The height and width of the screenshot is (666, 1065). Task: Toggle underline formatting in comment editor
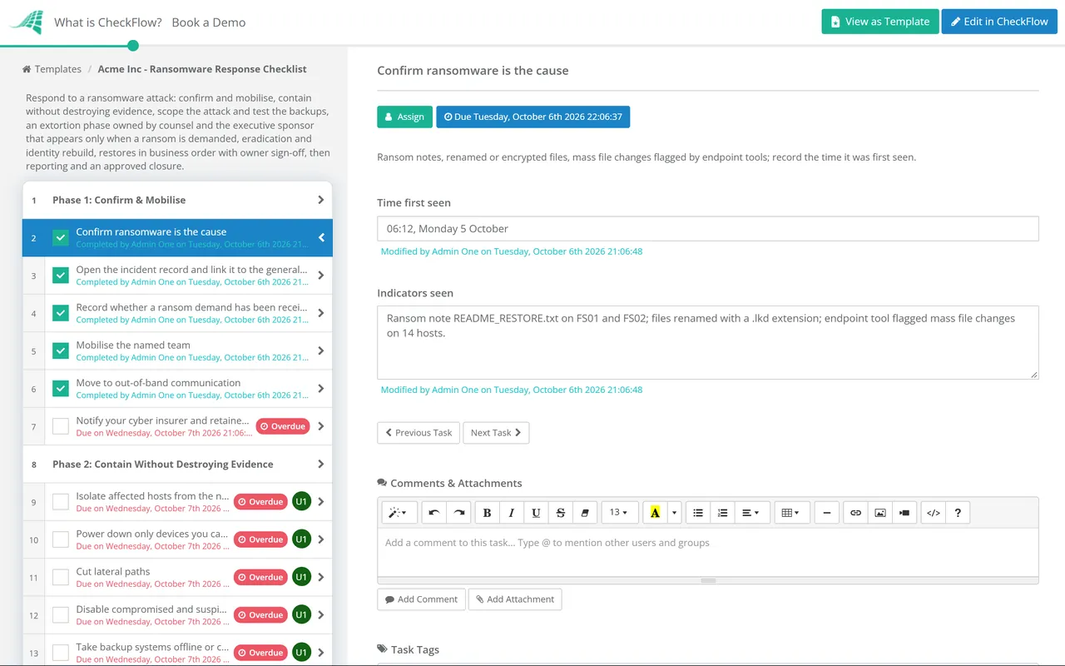(x=536, y=513)
